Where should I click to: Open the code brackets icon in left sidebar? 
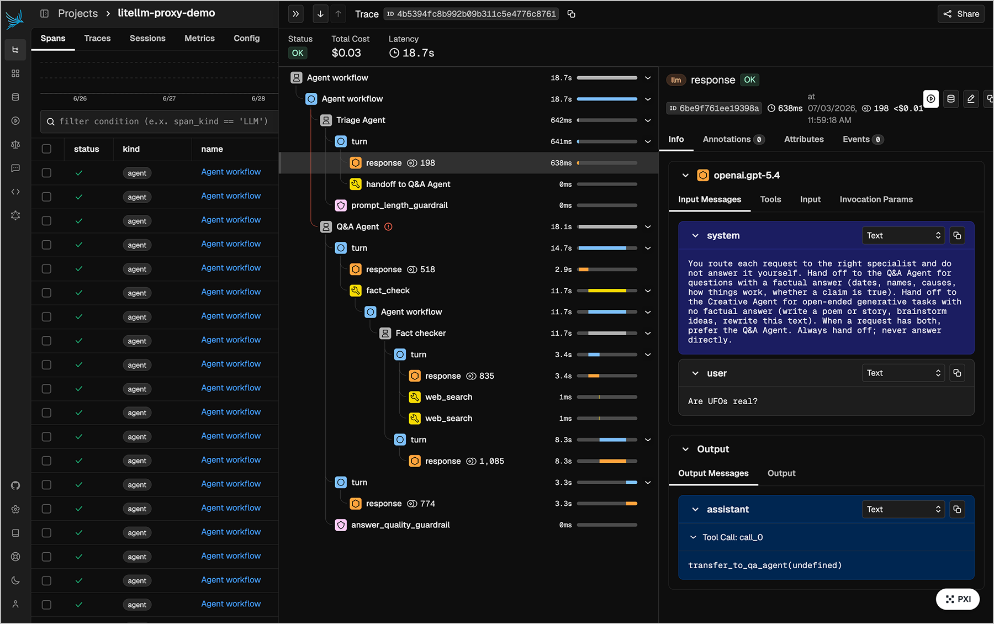pos(15,192)
